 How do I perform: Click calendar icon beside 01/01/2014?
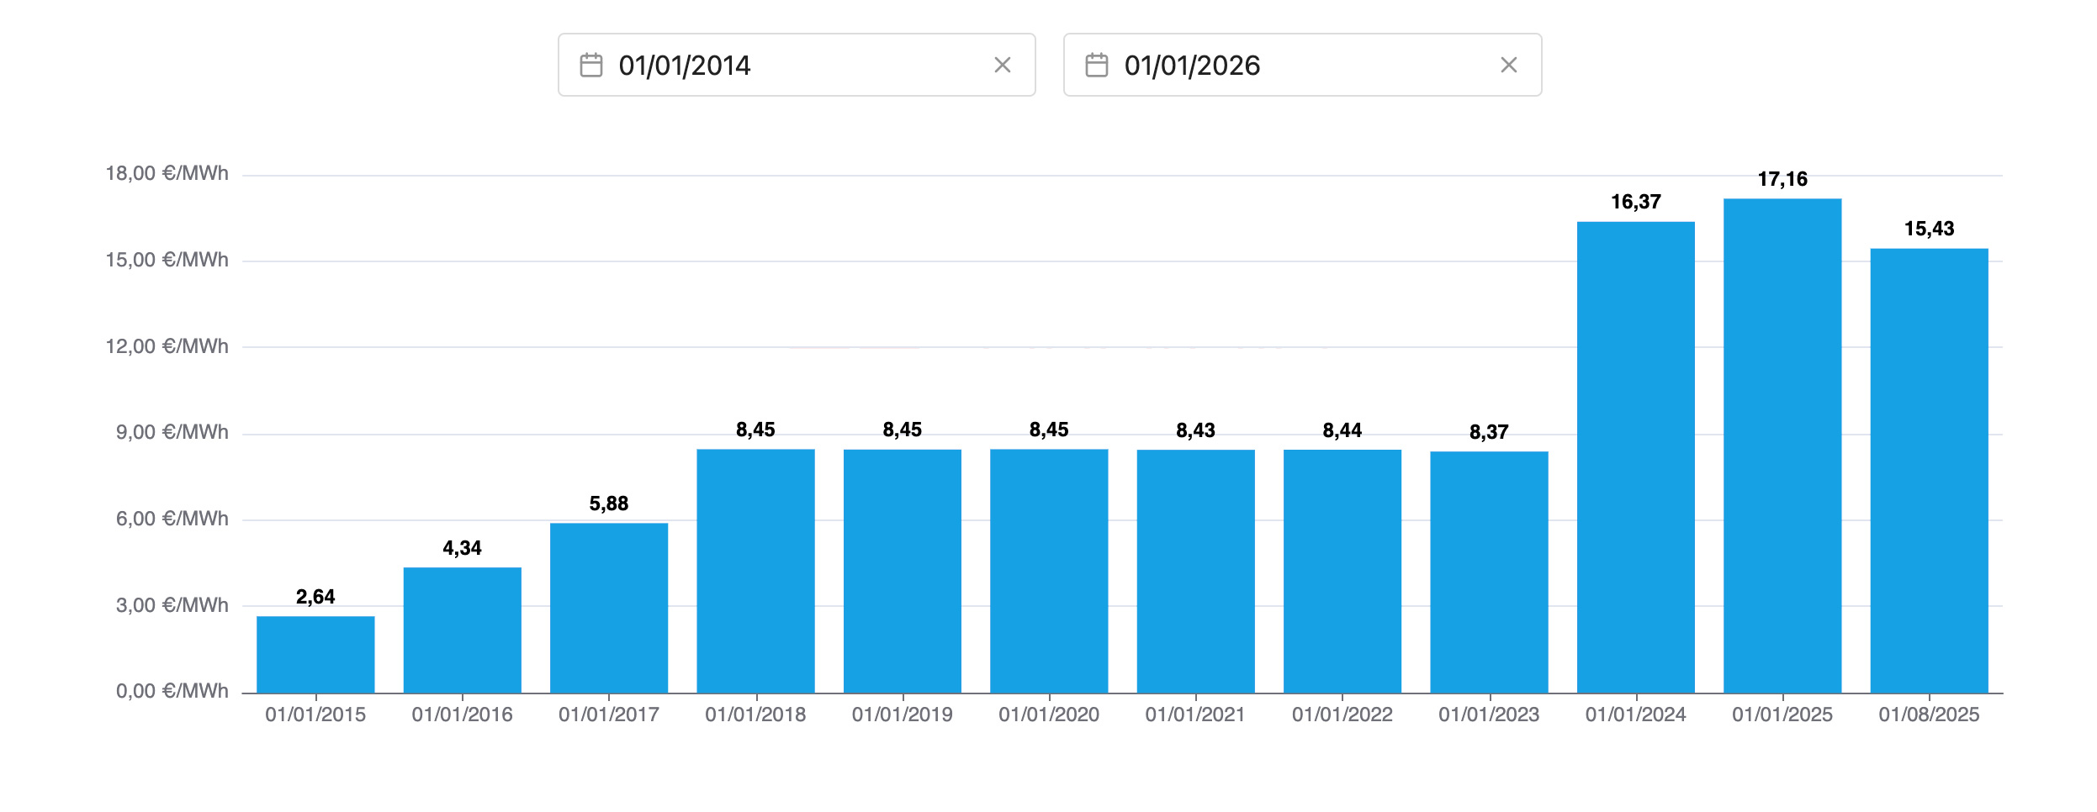(591, 66)
